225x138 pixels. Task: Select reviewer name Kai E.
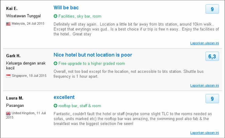[x=12, y=9]
